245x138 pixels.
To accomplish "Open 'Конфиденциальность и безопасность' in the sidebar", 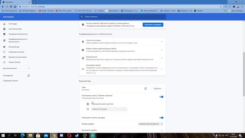I will click(18, 40).
